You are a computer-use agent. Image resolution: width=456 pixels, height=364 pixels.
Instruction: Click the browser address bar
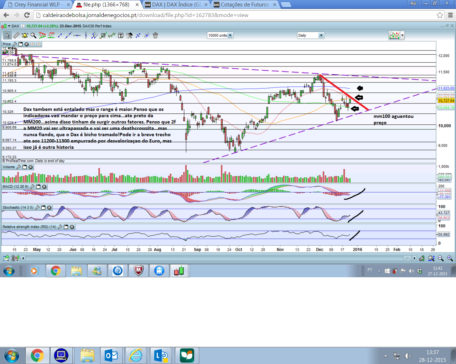click(x=235, y=15)
